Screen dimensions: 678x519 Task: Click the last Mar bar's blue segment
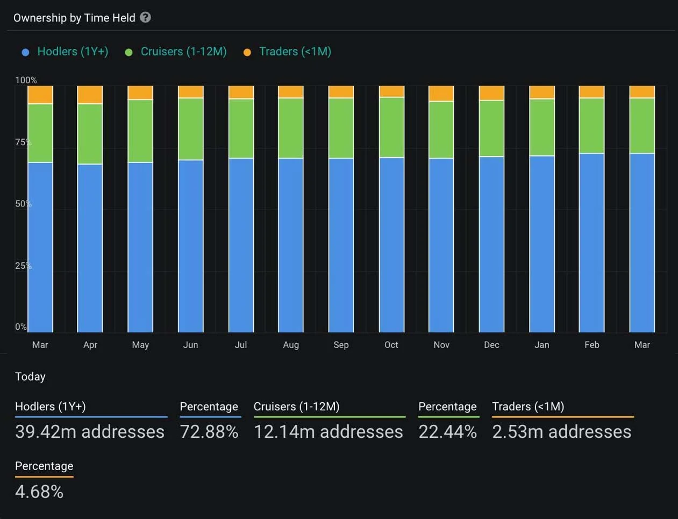coord(642,243)
